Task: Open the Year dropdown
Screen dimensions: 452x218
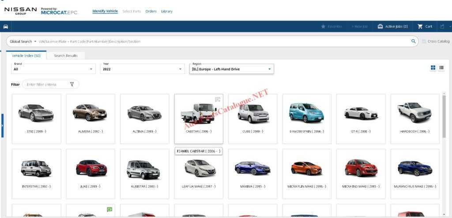Action: 143,68
